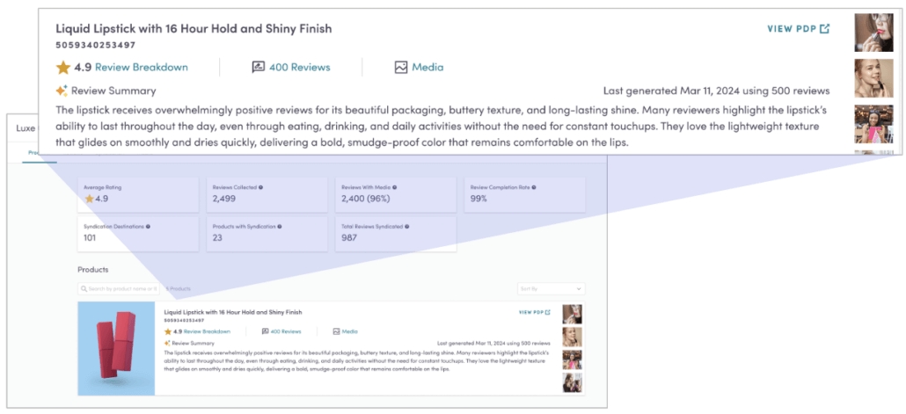This screenshot has width=906, height=414.
Task: Click the external-link icon next to VIEW PDP
Action: 824,29
